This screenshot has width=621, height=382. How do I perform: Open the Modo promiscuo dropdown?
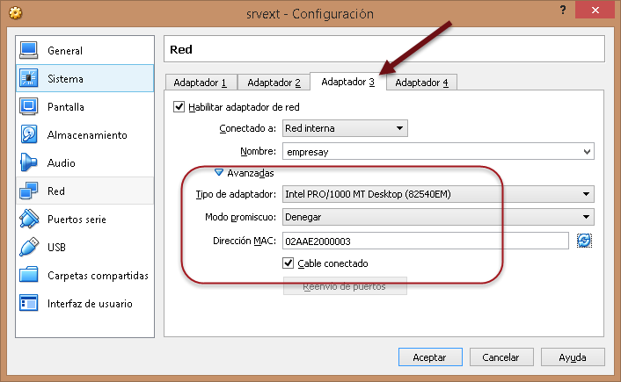[x=437, y=217]
